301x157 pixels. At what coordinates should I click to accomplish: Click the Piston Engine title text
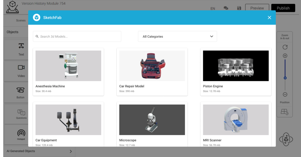tap(213, 86)
